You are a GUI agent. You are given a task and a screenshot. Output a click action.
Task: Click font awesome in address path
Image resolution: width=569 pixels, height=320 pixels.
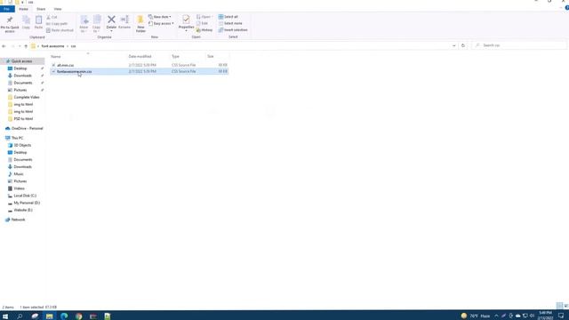[x=52, y=46]
